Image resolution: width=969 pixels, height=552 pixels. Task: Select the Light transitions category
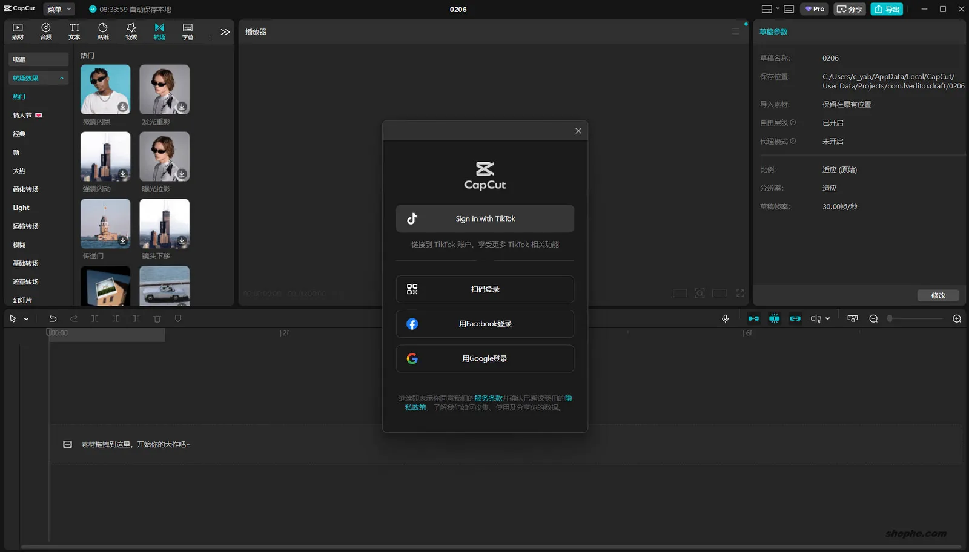(21, 207)
